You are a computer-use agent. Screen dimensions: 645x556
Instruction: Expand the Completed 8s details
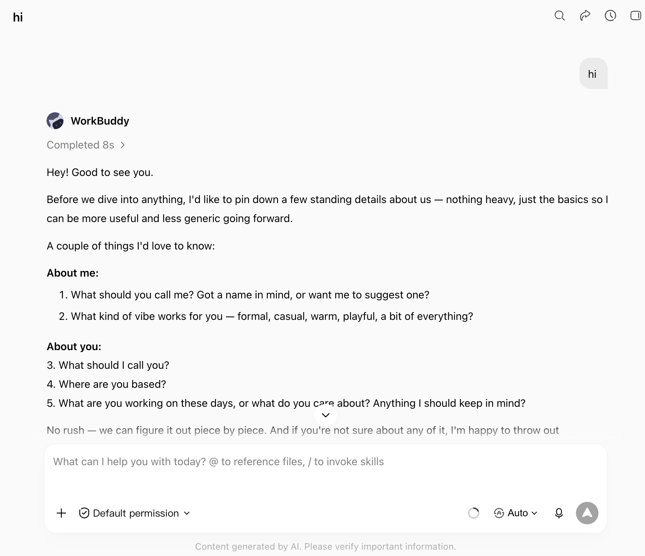pos(86,145)
